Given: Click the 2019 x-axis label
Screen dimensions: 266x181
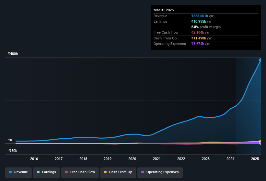Looking at the screenshot, I should click(x=108, y=159).
